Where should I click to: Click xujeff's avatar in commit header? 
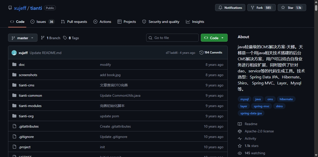click(x=14, y=53)
